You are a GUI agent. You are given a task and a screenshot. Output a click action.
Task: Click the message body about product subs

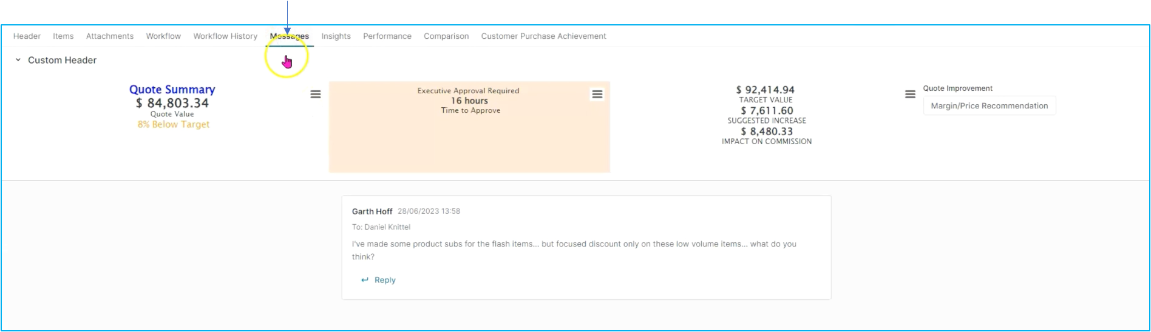574,250
